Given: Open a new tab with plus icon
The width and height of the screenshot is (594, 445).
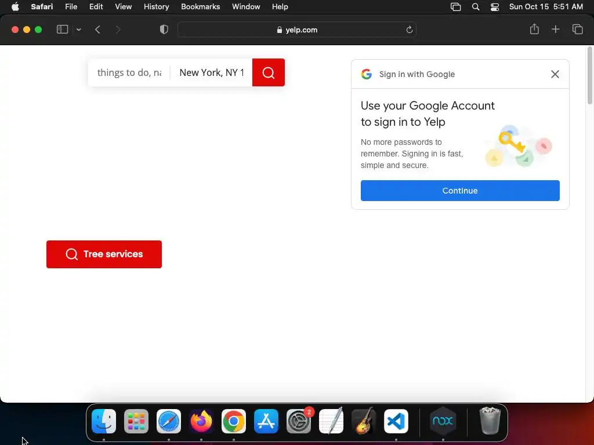Looking at the screenshot, I should pos(555,29).
